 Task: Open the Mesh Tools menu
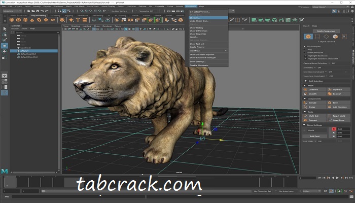click(x=93, y=6)
